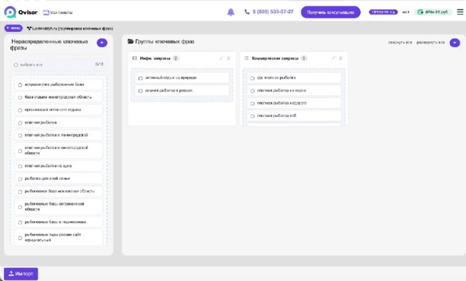Add a new unassigned key phrase
This screenshot has width=466, height=281.
102,43
